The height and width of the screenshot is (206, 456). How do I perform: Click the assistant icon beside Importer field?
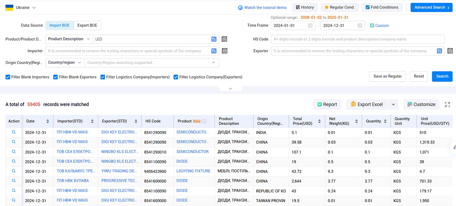pos(225,51)
